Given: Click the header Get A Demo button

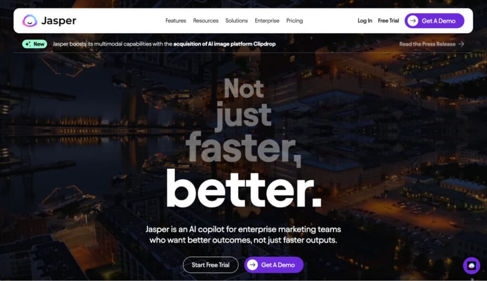Looking at the screenshot, I should coord(434,21).
